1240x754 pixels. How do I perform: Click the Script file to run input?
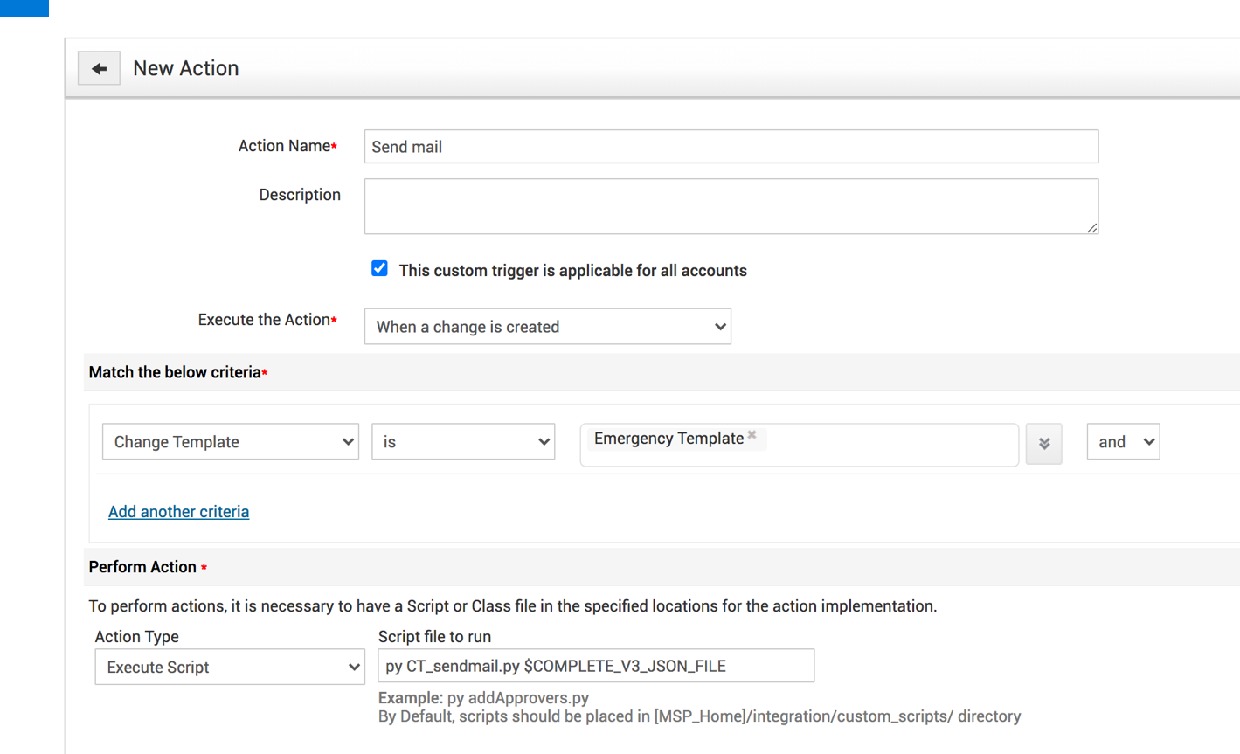tap(596, 667)
